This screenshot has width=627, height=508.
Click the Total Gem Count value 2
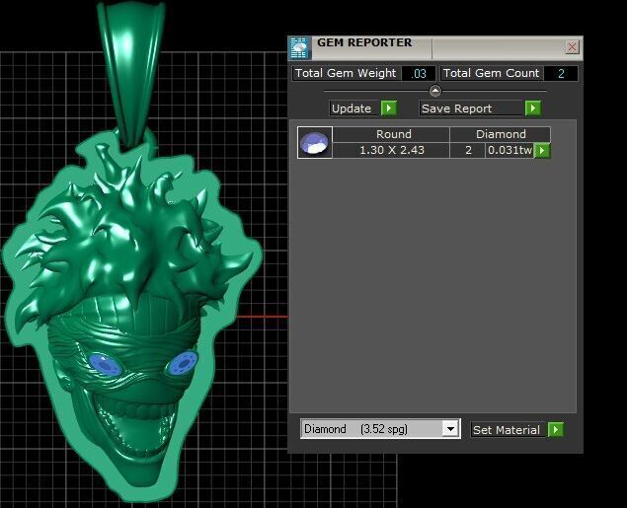click(561, 74)
